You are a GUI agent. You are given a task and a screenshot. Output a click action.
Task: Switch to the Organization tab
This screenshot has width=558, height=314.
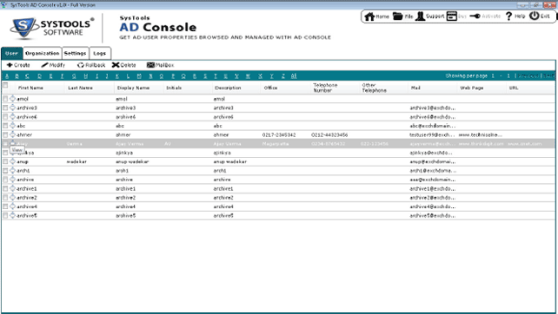click(x=42, y=53)
